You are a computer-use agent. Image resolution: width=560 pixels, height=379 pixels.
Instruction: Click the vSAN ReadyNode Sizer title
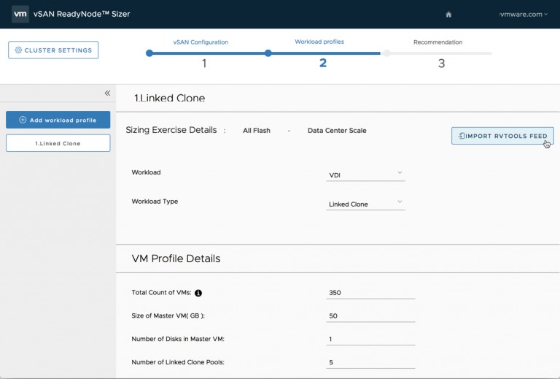point(82,15)
